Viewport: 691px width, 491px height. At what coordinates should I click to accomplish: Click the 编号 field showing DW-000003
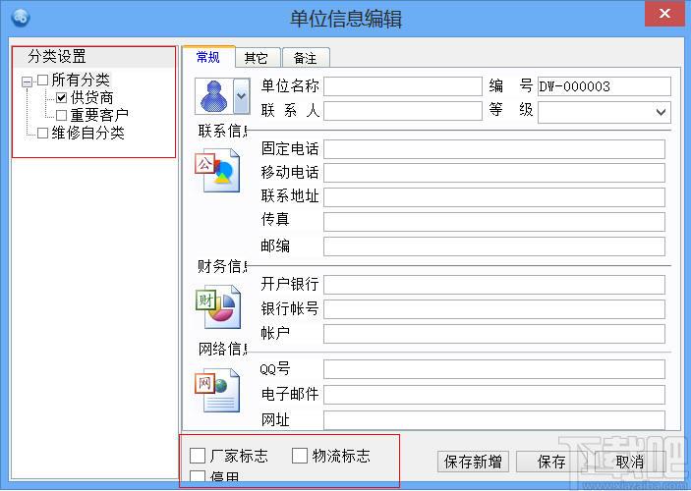coord(605,86)
